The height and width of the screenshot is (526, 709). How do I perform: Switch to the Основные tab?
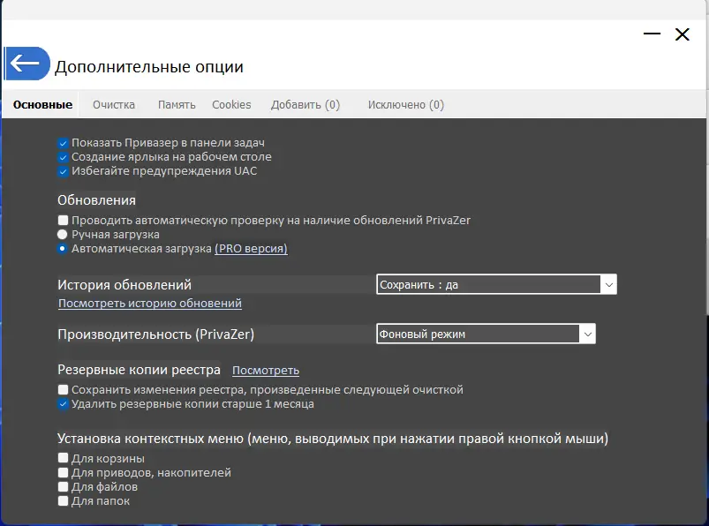tap(42, 105)
